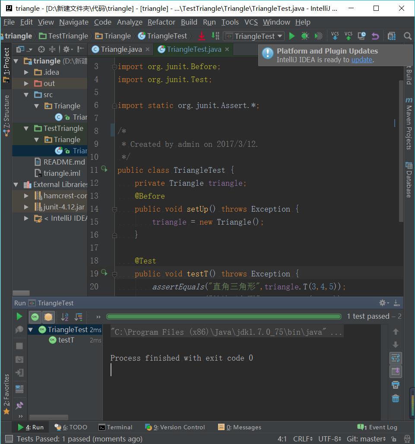Collapse all in the Project panel
Screen dimensions: 415x444
pyautogui.click(x=52, y=49)
